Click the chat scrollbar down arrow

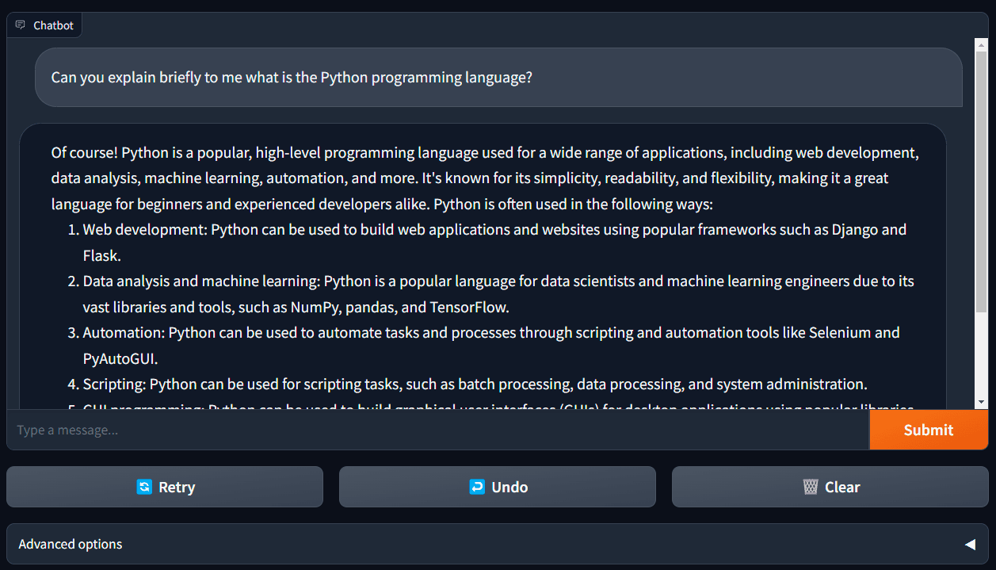point(982,403)
